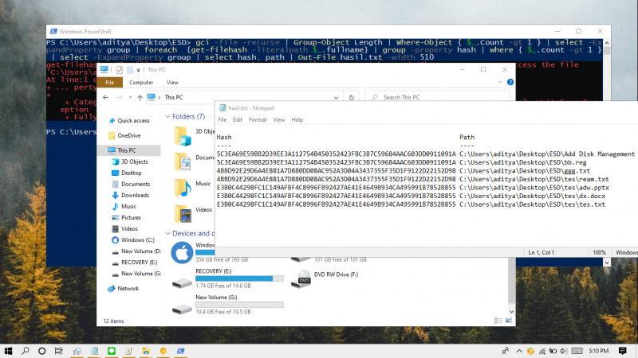Click the network Wi-Fi tray icon
638x358 pixels.
pyautogui.click(x=542, y=351)
